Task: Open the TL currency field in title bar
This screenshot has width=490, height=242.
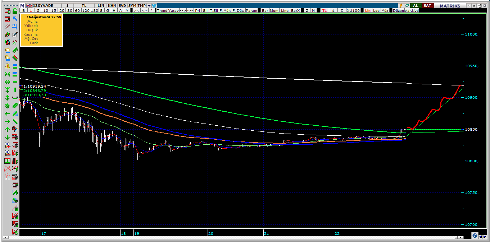Action: [x=84, y=6]
